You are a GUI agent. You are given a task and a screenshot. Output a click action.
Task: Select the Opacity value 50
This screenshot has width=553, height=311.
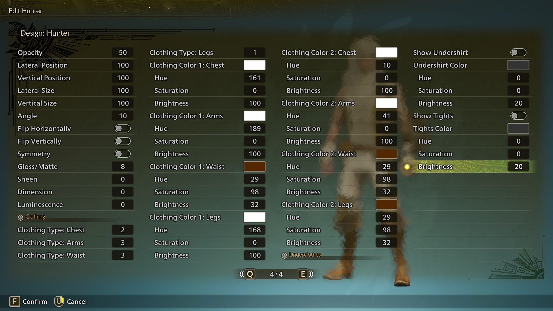(123, 52)
